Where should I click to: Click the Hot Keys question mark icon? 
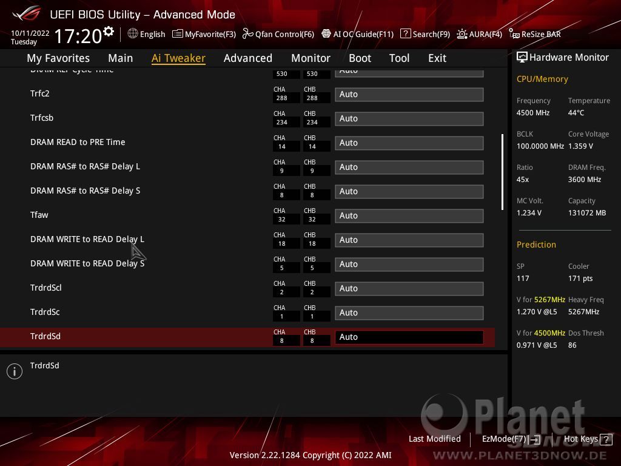[606, 439]
